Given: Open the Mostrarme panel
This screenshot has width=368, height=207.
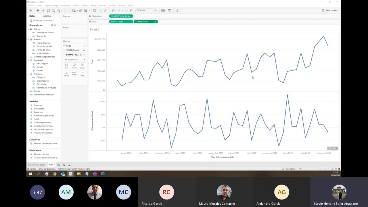Looking at the screenshot, I should 329,10.
